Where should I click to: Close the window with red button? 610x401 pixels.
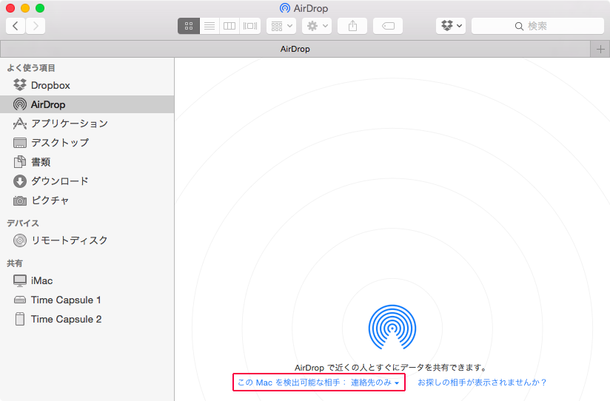[x=10, y=8]
